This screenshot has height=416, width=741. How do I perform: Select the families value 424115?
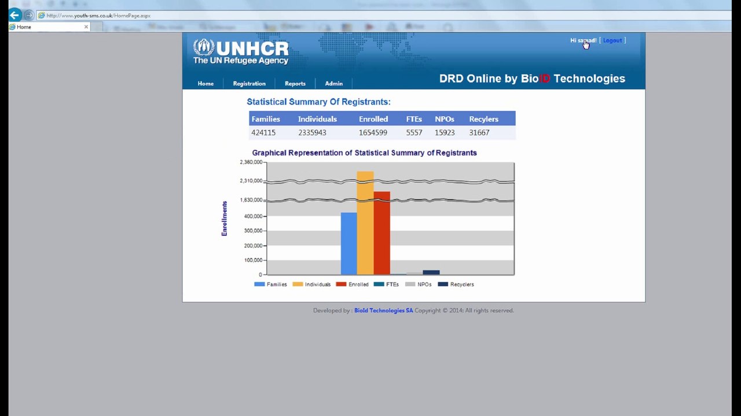263,132
